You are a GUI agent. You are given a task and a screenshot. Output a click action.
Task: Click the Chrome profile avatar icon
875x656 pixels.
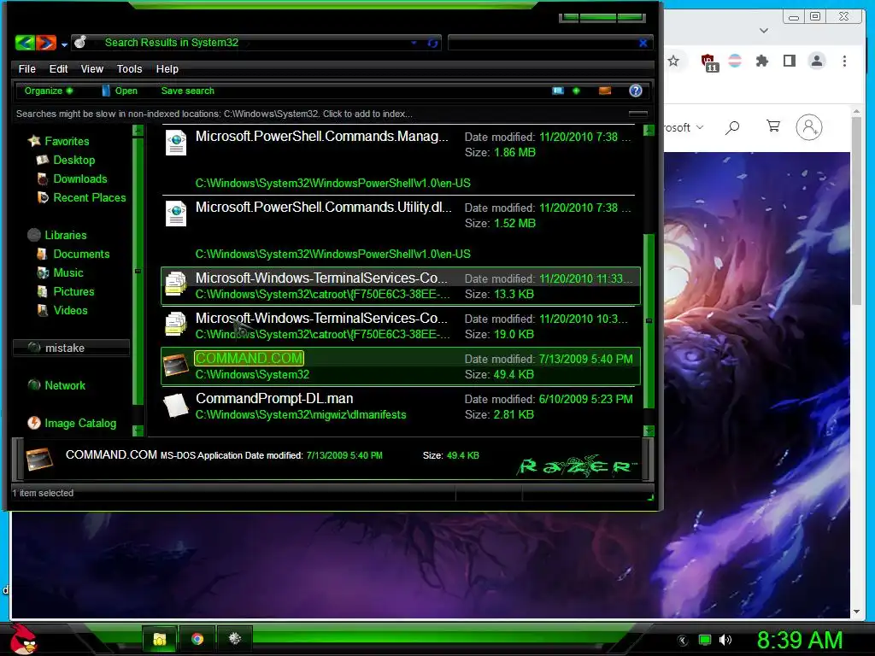(817, 61)
